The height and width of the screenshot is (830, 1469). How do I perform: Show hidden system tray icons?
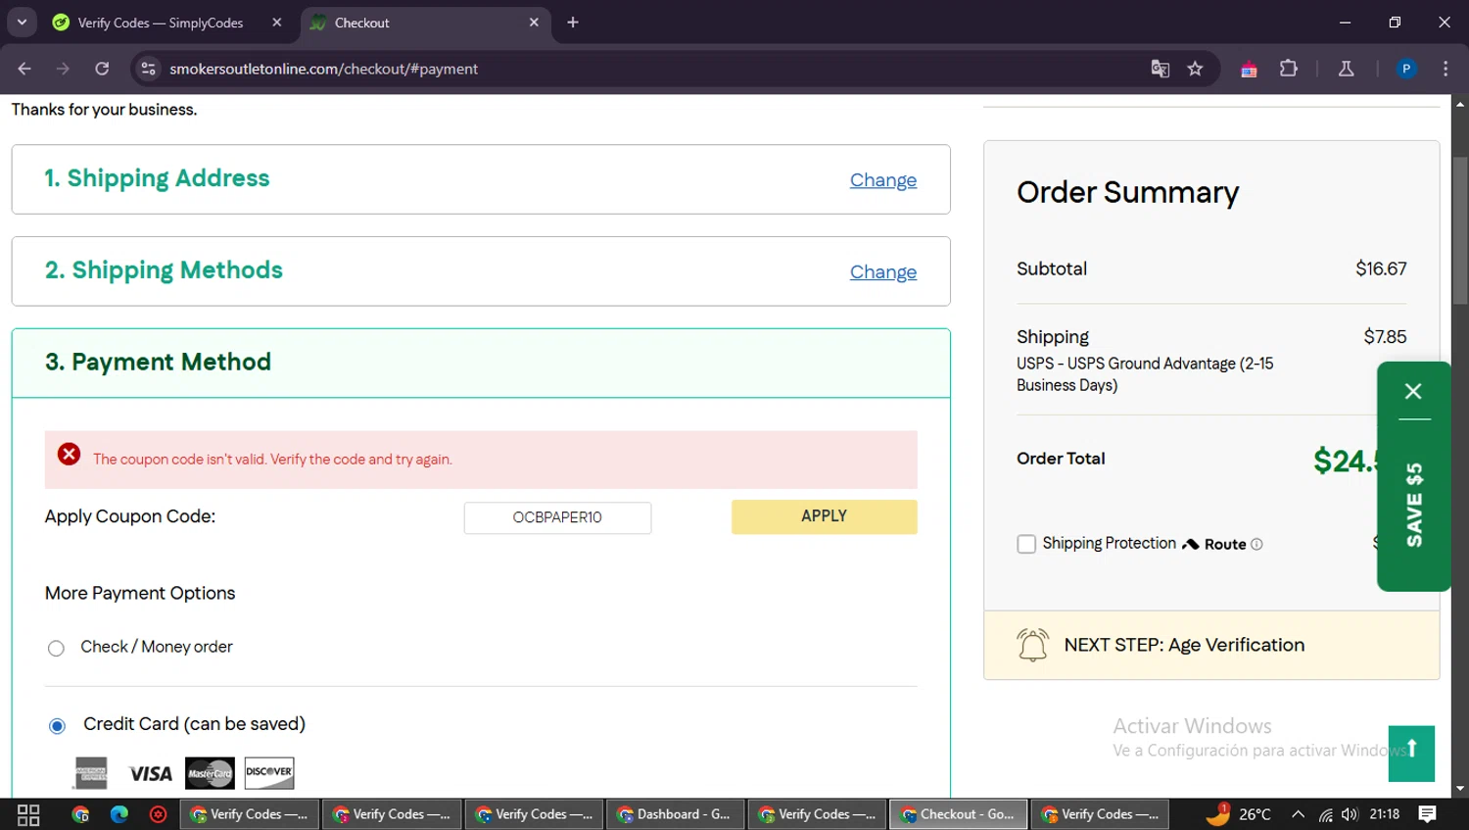pos(1298,814)
